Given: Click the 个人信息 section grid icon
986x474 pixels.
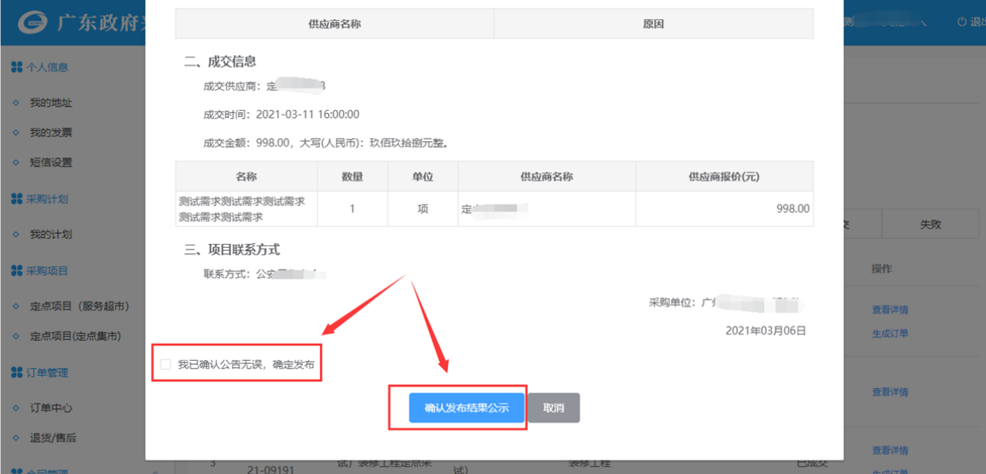Looking at the screenshot, I should (16, 67).
